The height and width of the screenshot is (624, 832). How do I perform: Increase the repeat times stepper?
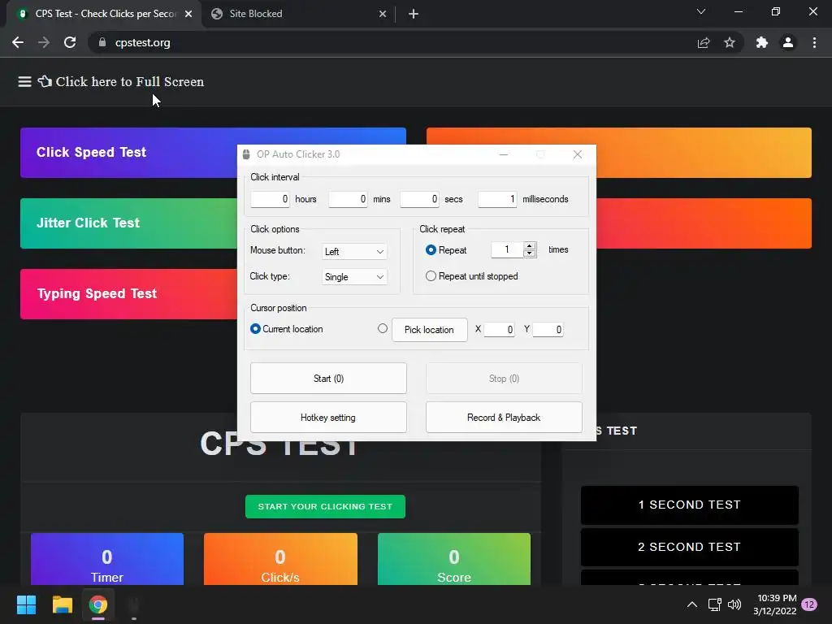click(529, 245)
